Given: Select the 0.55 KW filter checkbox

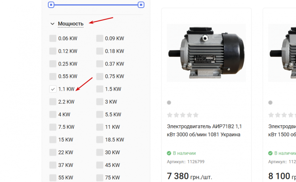Looking at the screenshot, I should tap(53, 76).
